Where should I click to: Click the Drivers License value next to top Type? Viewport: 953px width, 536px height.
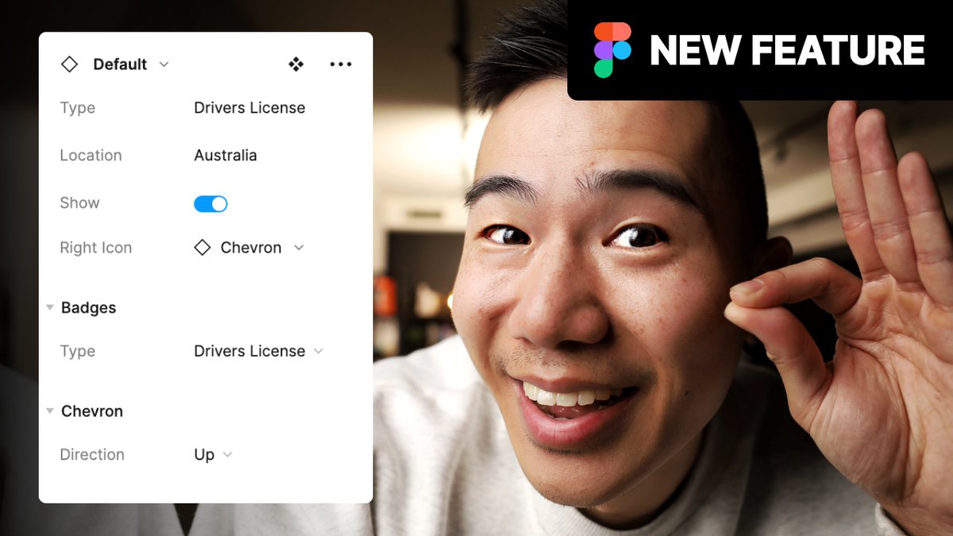(x=249, y=108)
